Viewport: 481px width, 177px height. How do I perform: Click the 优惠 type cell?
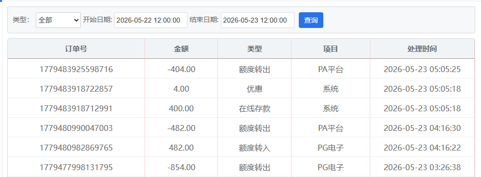tap(255, 89)
